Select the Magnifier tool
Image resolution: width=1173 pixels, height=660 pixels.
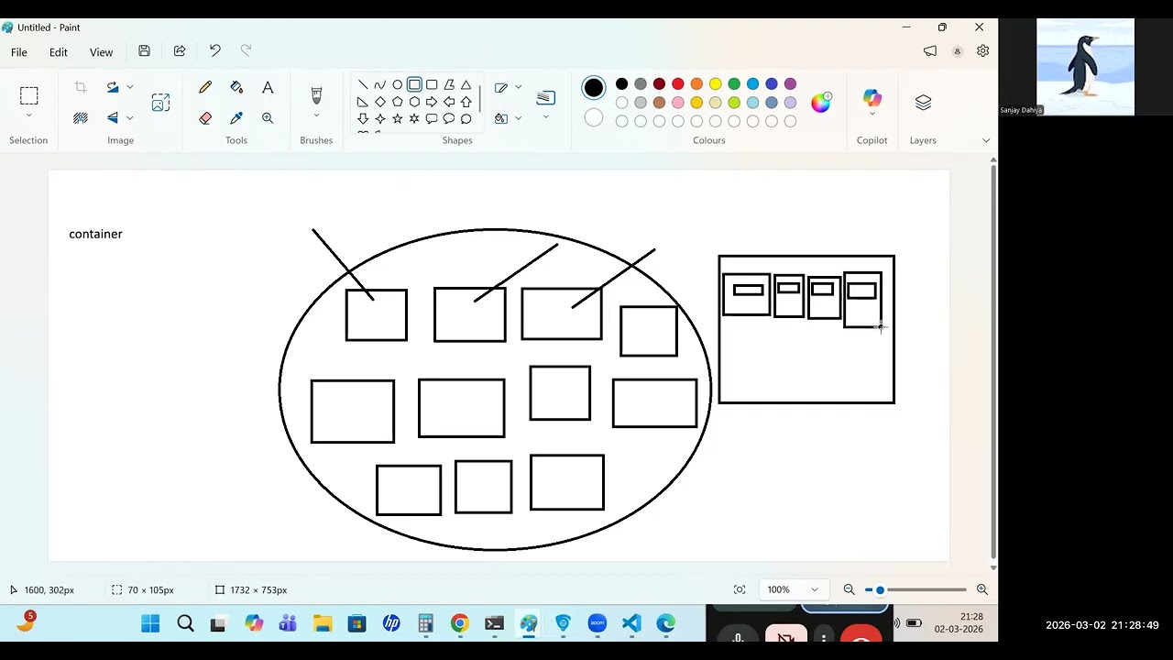[x=268, y=118]
